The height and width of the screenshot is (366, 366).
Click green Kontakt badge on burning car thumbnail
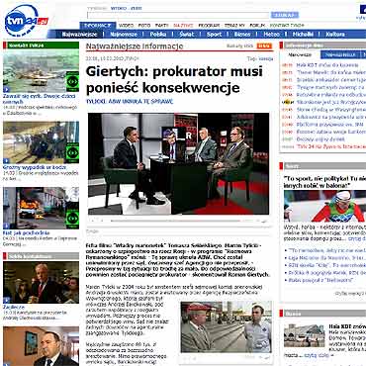tap(72, 218)
